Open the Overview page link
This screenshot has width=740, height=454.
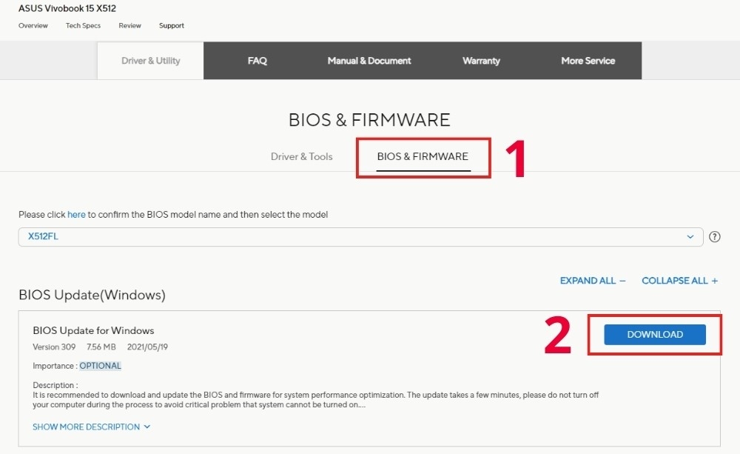click(x=33, y=25)
